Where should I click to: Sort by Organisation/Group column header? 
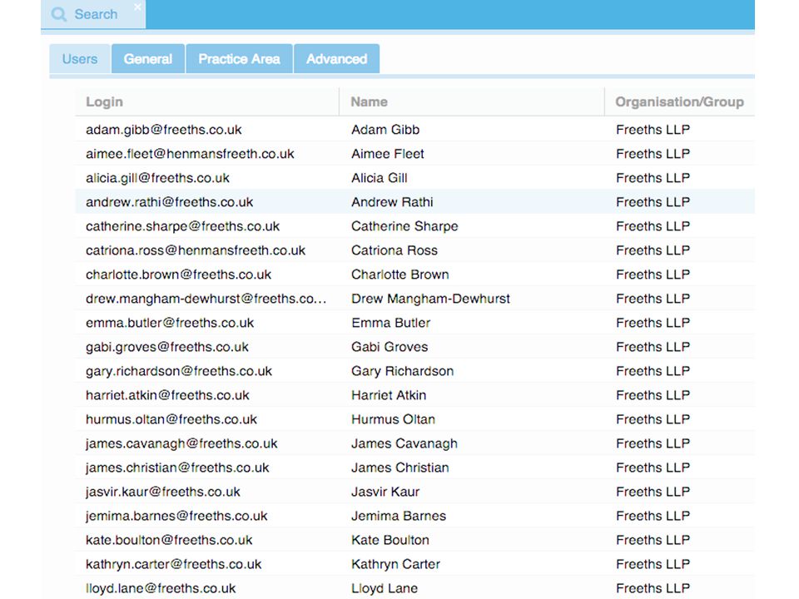[x=679, y=101]
